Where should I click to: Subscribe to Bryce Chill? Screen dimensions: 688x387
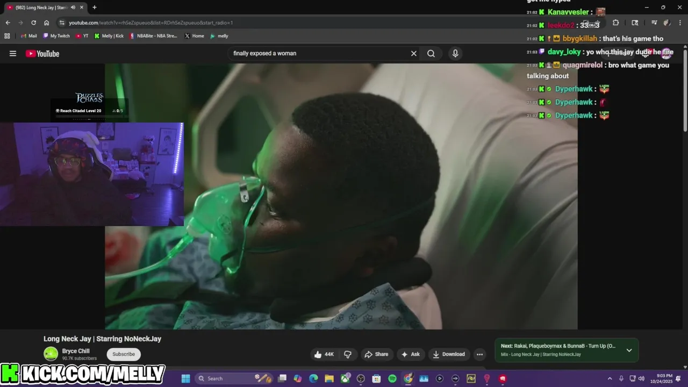pos(124,354)
